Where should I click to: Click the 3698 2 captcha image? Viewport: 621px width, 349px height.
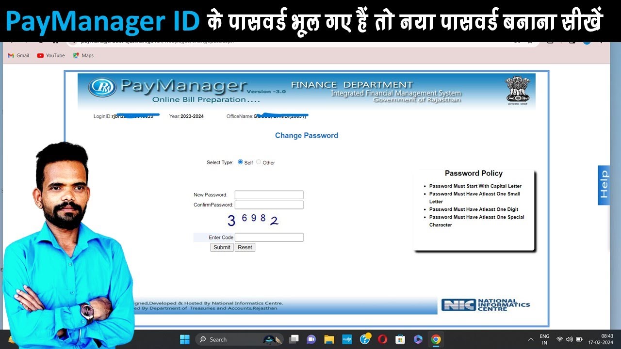pos(253,220)
